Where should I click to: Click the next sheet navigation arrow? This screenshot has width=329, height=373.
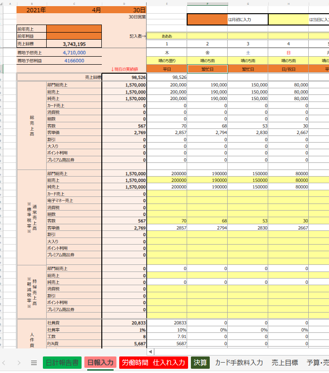19,363
